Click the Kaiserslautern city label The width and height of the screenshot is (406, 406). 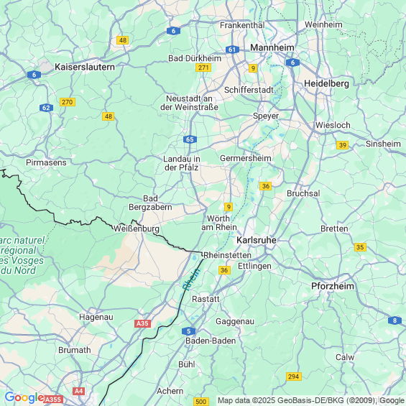click(85, 67)
